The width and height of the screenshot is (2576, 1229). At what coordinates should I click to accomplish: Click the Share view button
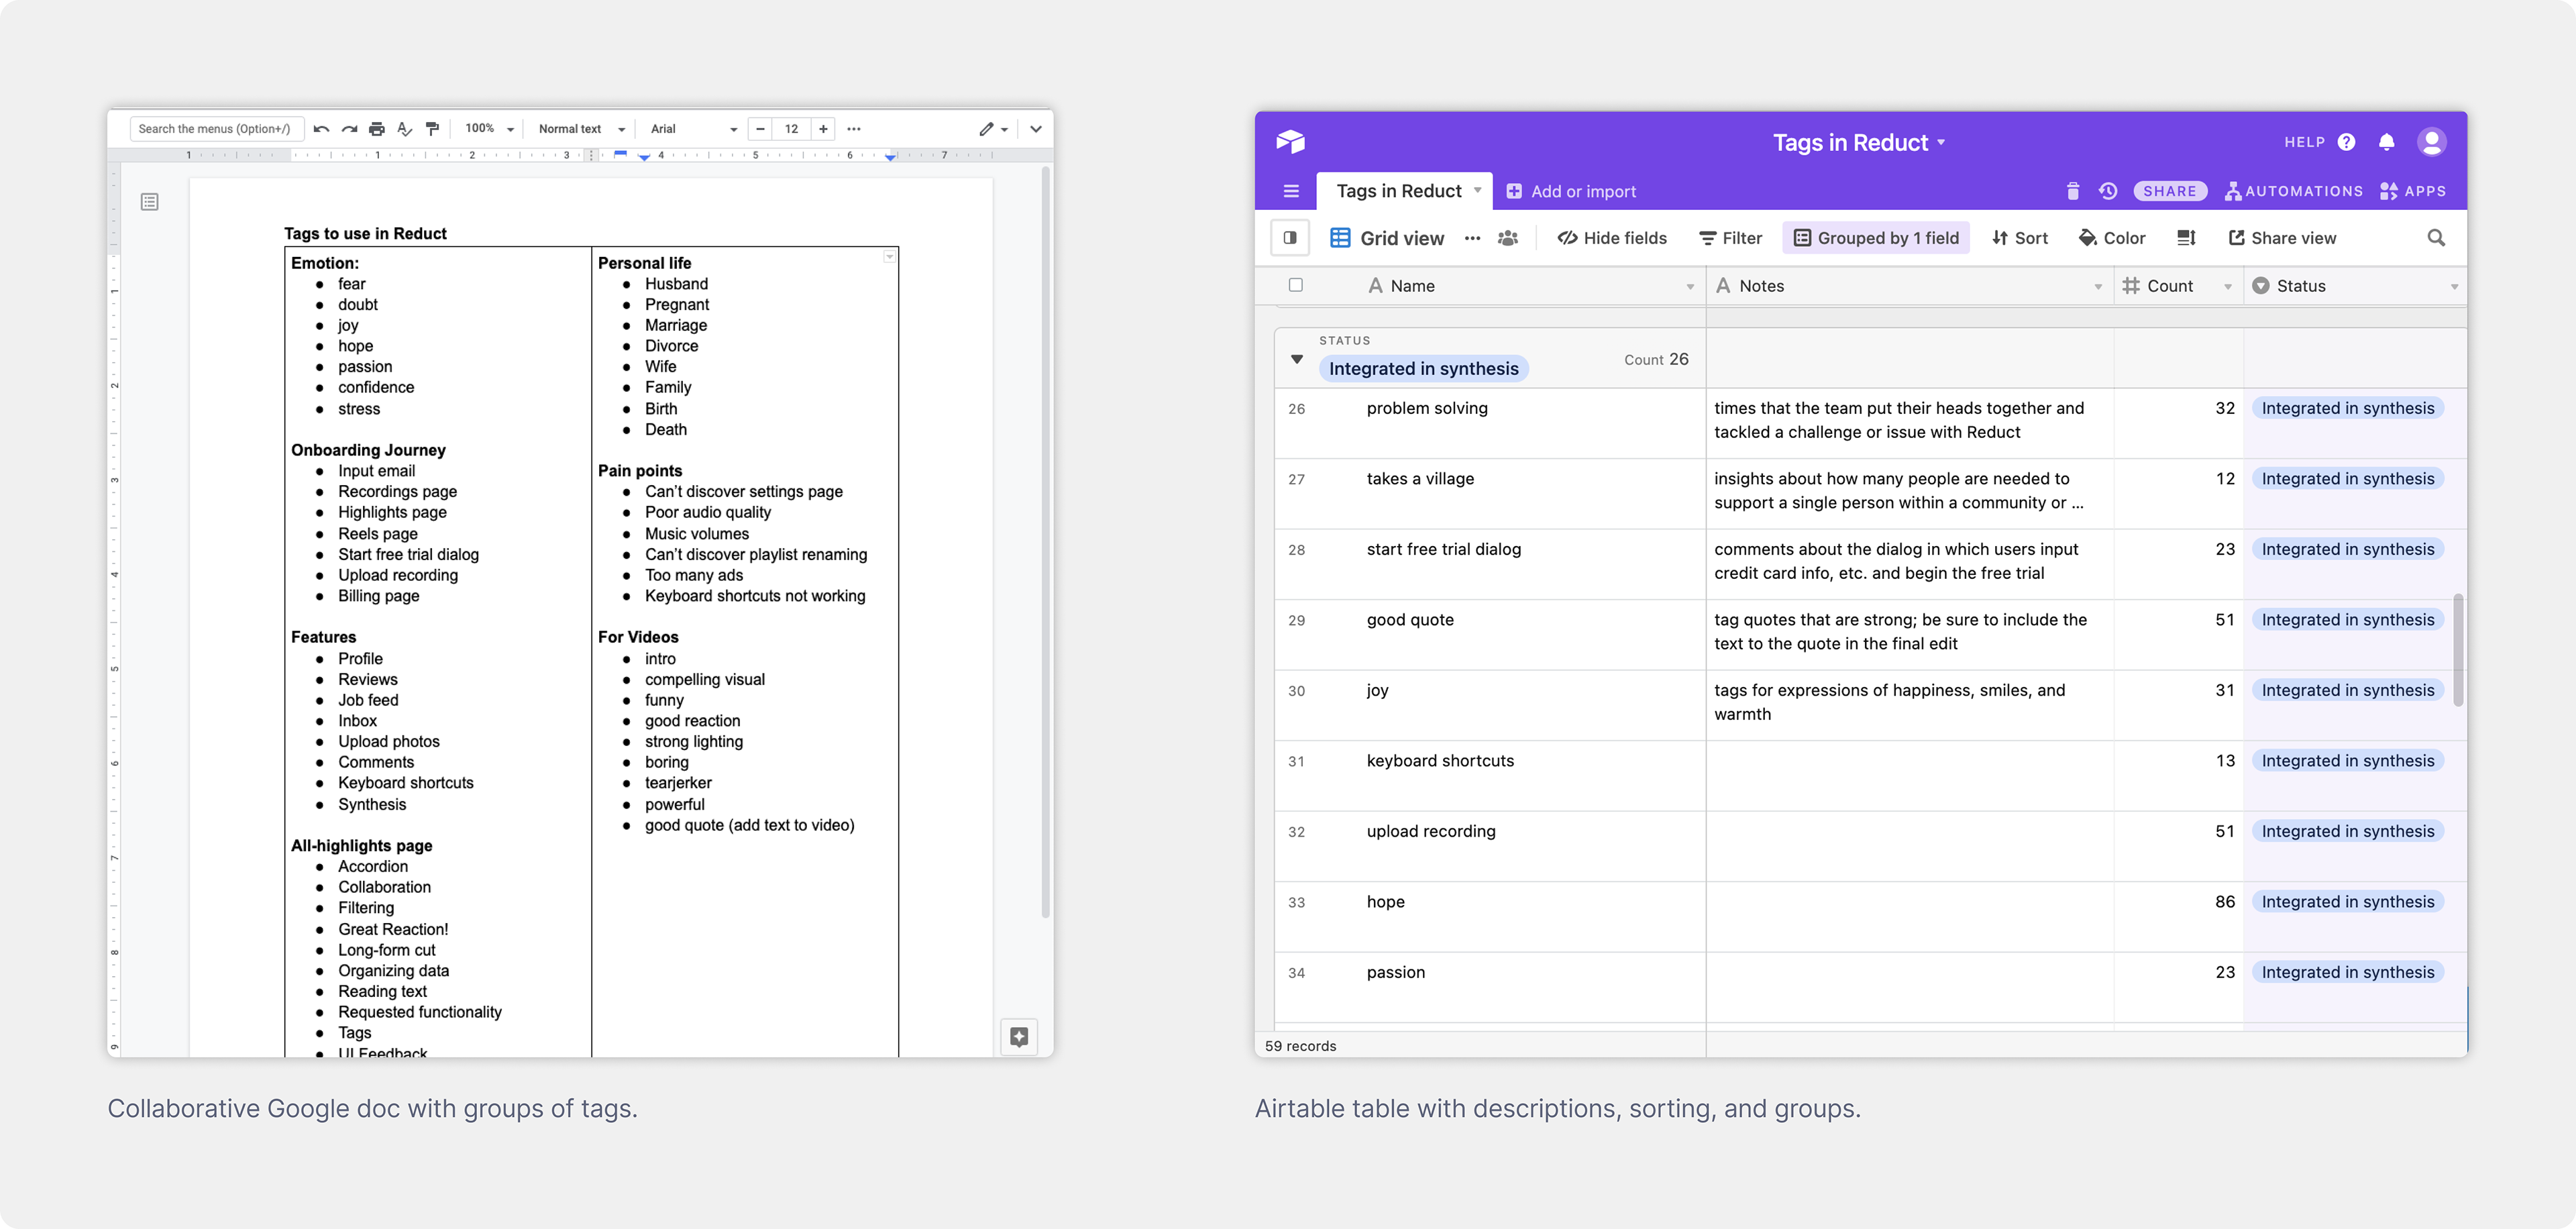tap(2282, 238)
